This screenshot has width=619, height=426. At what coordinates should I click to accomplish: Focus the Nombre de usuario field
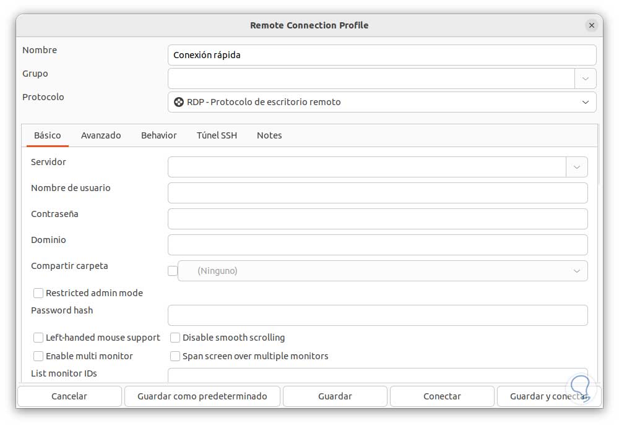click(x=378, y=193)
